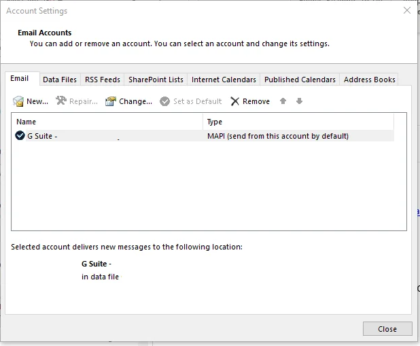Switch to the SharePoint Lists tab
The height and width of the screenshot is (346, 420).
pos(156,80)
